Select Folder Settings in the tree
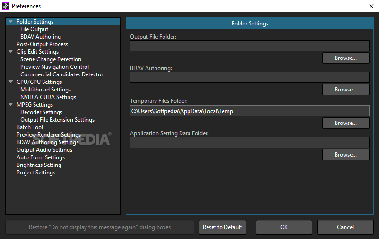The height and width of the screenshot is (239, 379). coord(35,22)
